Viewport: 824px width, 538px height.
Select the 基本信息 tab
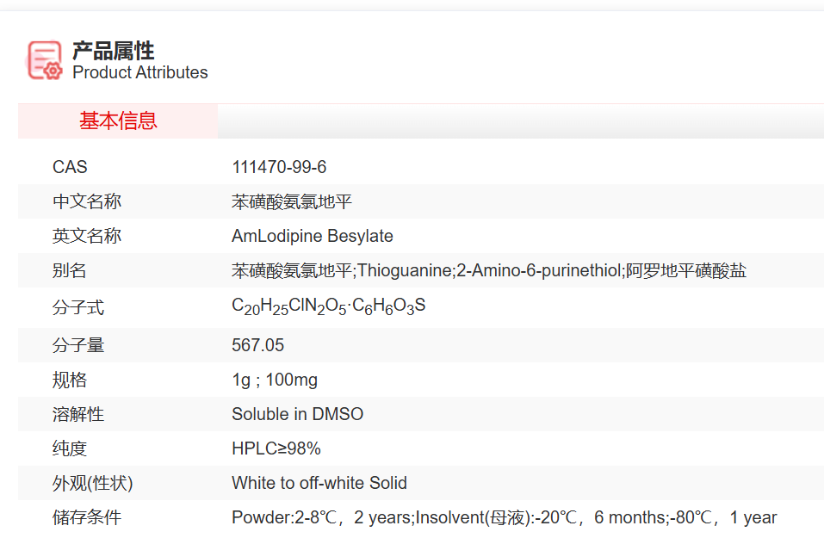[x=118, y=121]
